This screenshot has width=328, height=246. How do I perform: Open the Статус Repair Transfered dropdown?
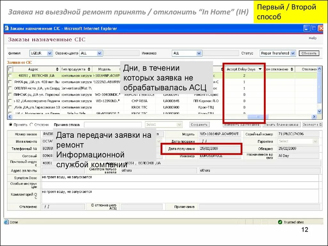[293, 53]
